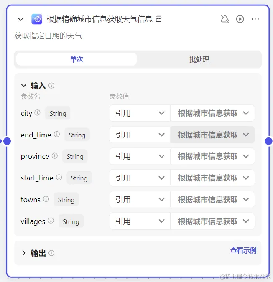This screenshot has width=273, height=282.
Task: Open the plugin store icon beside title
Action: (158, 19)
